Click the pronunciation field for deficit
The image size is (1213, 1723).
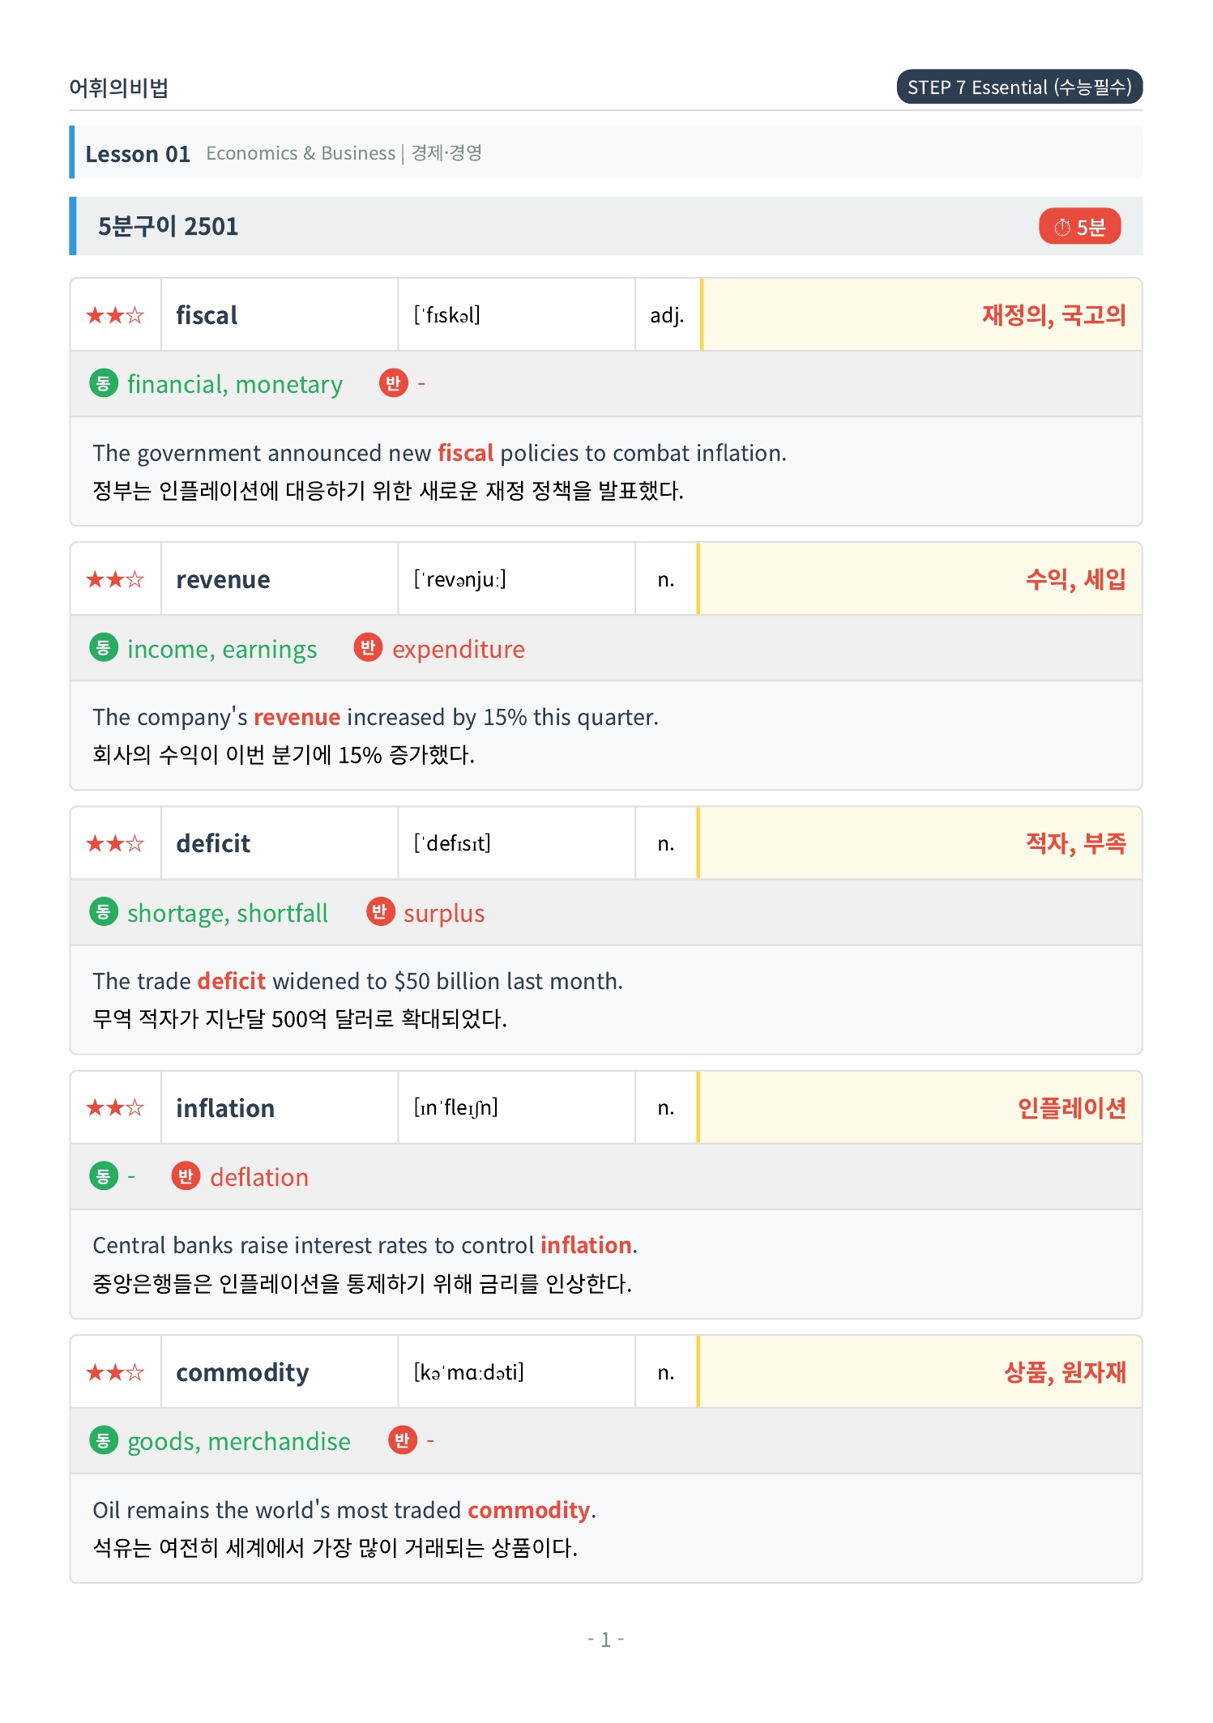[x=517, y=843]
